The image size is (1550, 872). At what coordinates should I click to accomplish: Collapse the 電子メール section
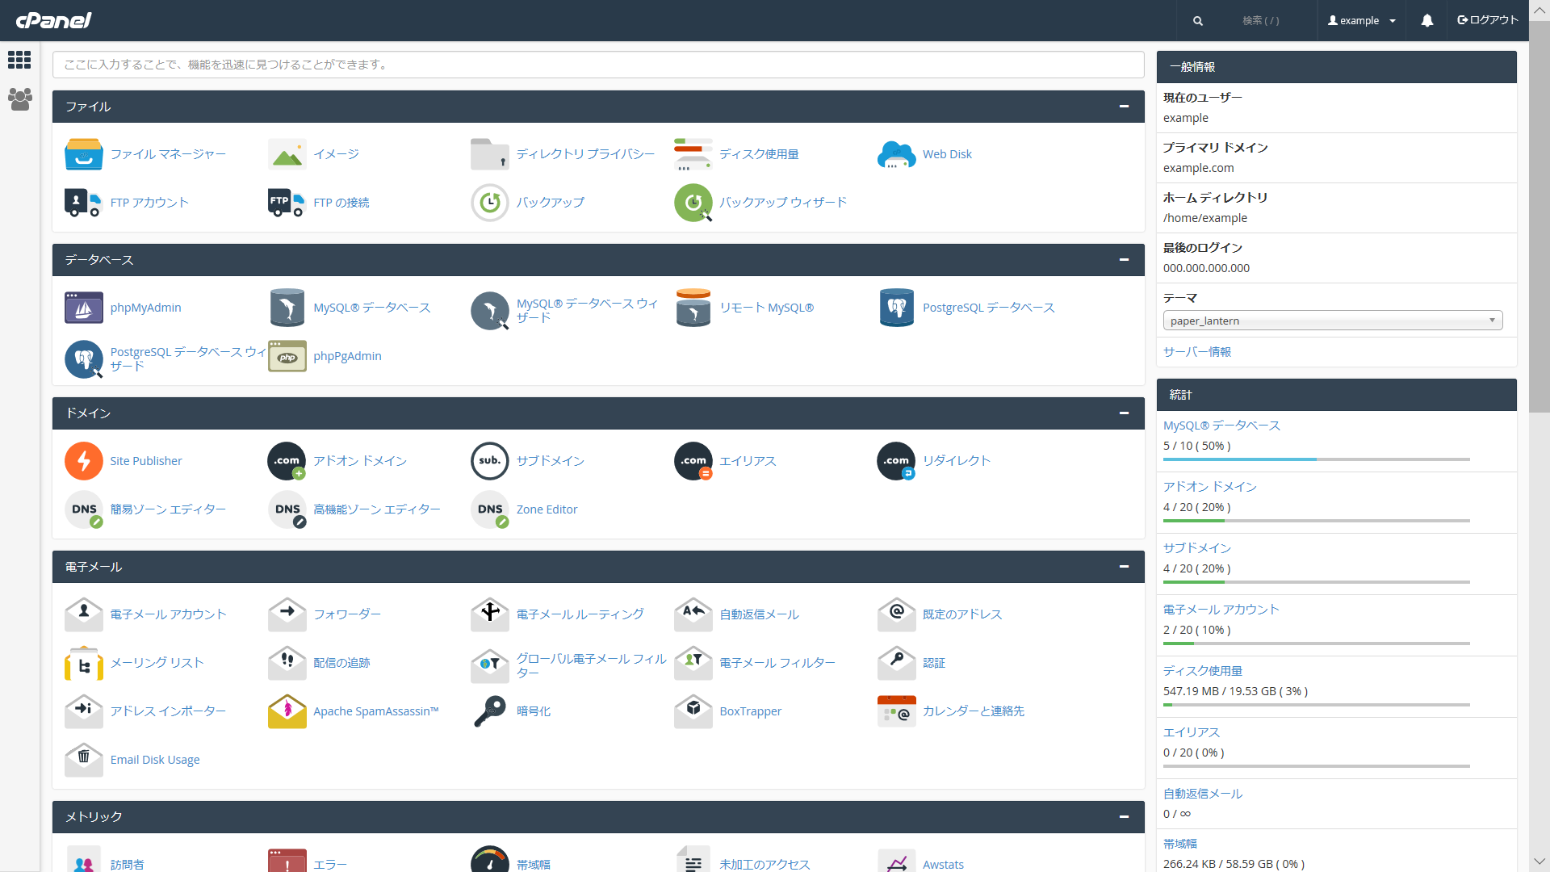[x=1124, y=567]
